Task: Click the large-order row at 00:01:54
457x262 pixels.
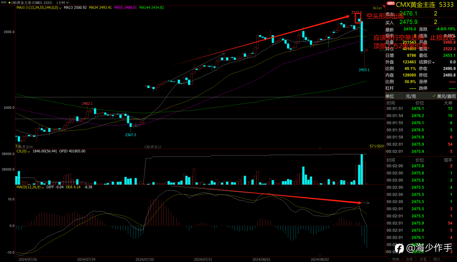Action: [421, 115]
